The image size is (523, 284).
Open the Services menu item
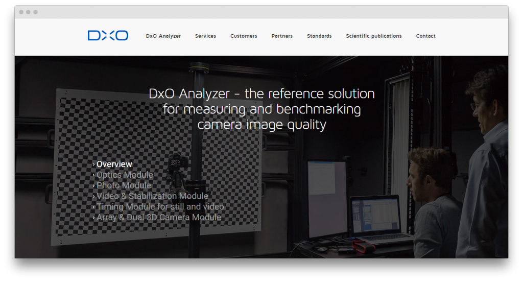pyautogui.click(x=205, y=36)
